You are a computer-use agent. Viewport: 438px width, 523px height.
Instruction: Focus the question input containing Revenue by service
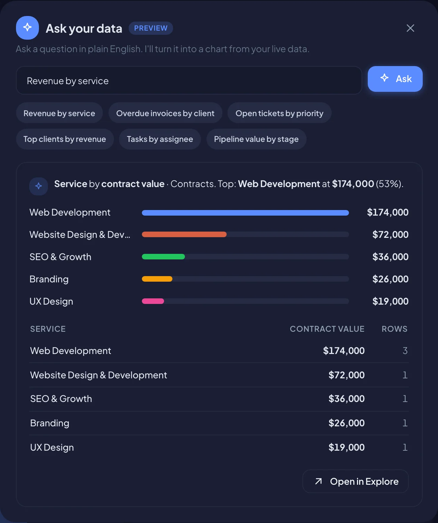[189, 81]
